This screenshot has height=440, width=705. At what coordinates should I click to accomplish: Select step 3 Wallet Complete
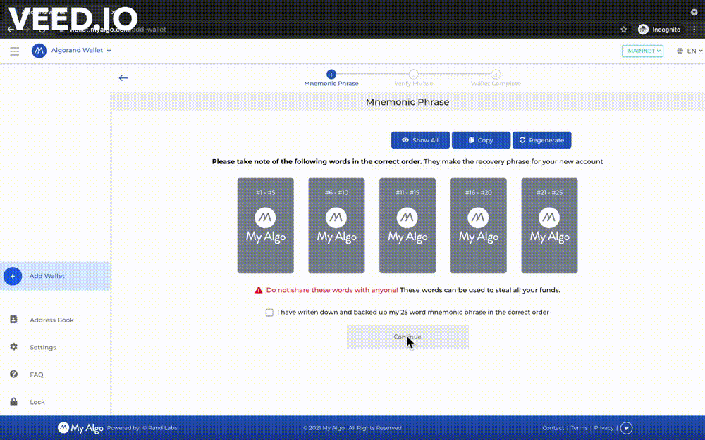[496, 78]
